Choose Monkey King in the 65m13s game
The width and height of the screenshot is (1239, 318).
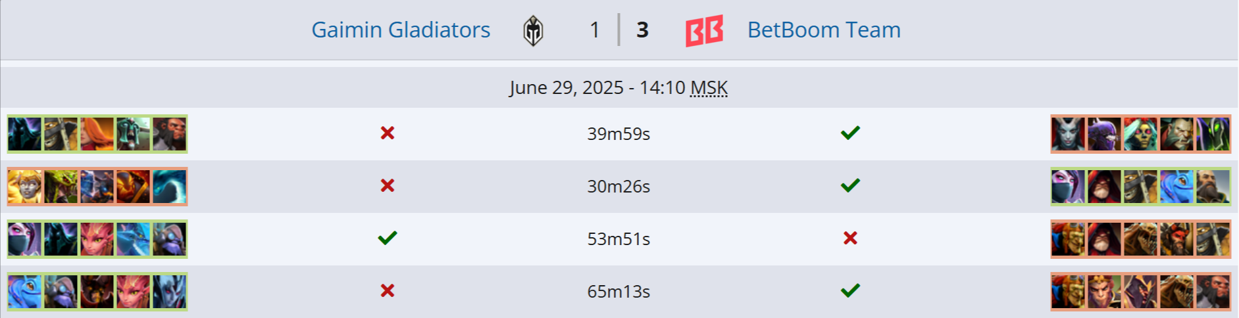[1104, 292]
